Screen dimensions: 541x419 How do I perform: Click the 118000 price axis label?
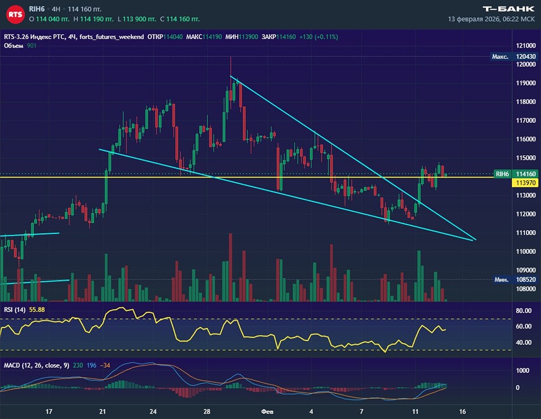tap(526, 102)
